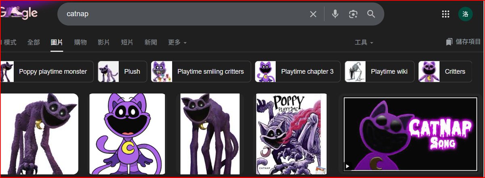
Task: Open the Google apps grid
Action: 446,14
